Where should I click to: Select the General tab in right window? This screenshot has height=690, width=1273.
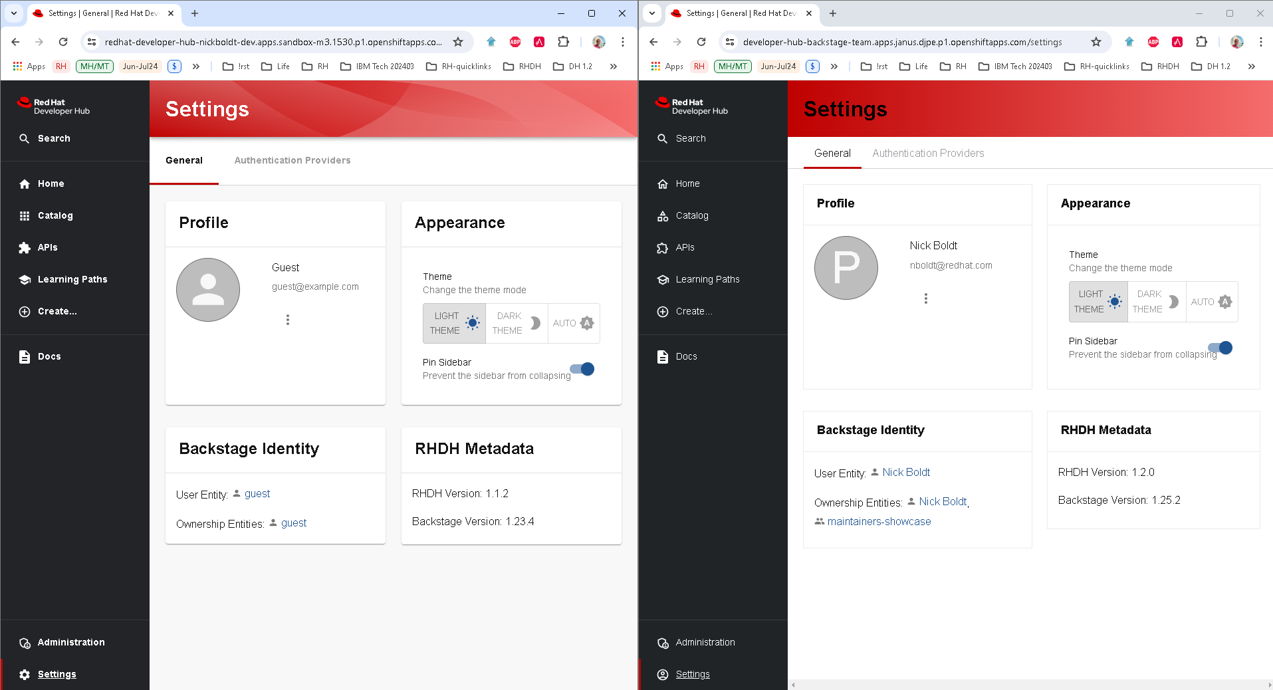(832, 153)
